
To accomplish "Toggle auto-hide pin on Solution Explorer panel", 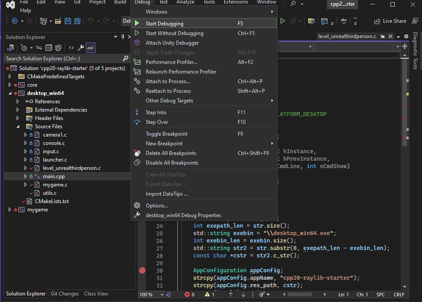I will click(x=123, y=37).
